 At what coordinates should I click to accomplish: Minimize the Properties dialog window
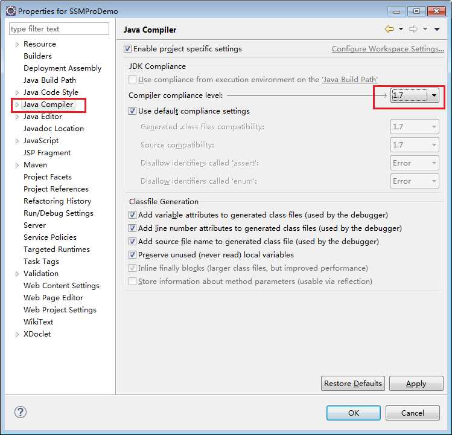[396, 11]
